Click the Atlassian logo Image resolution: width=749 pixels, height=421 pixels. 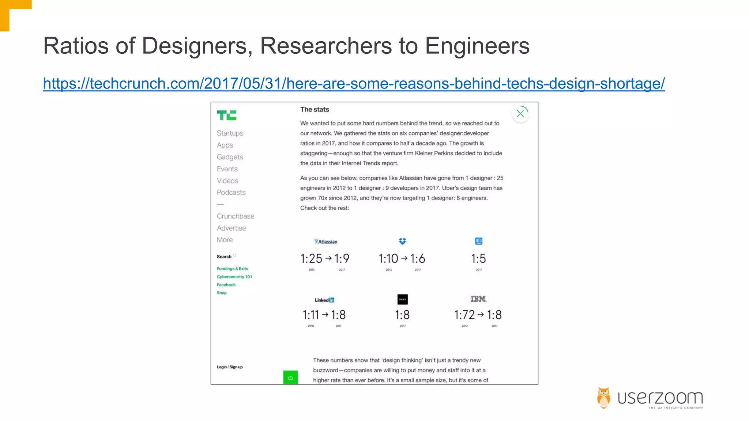click(x=325, y=242)
